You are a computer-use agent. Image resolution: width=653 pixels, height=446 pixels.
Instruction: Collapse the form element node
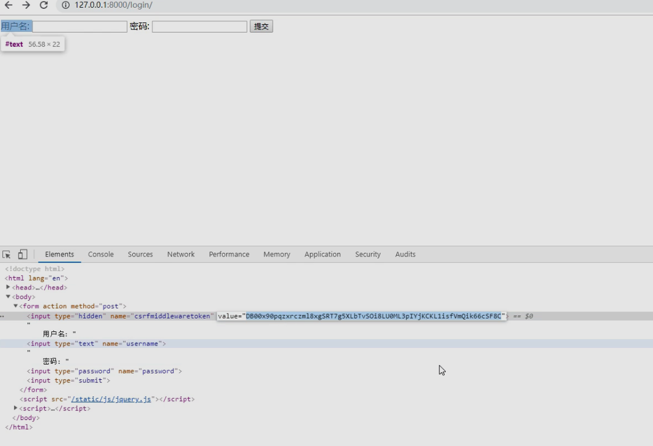pos(15,305)
